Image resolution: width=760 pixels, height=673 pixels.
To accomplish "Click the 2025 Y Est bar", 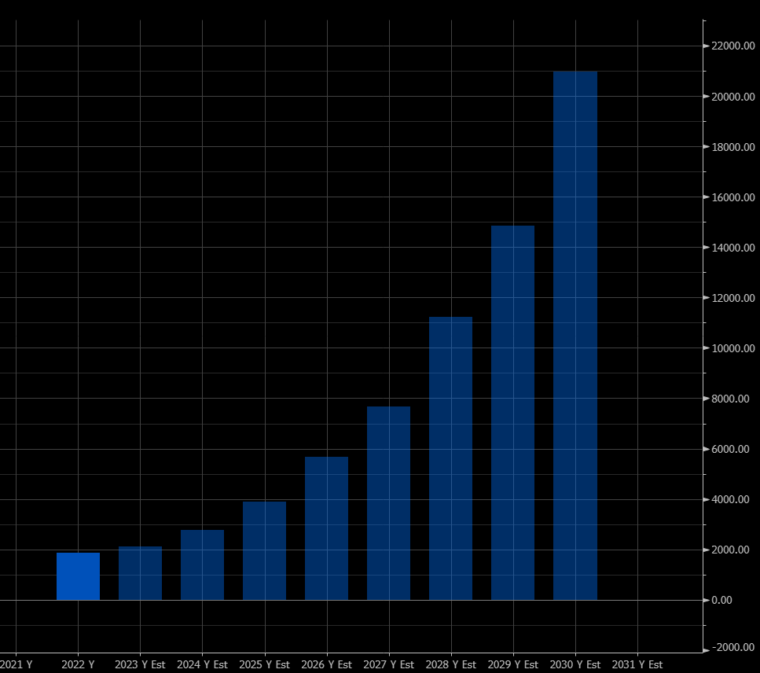I will (x=264, y=551).
